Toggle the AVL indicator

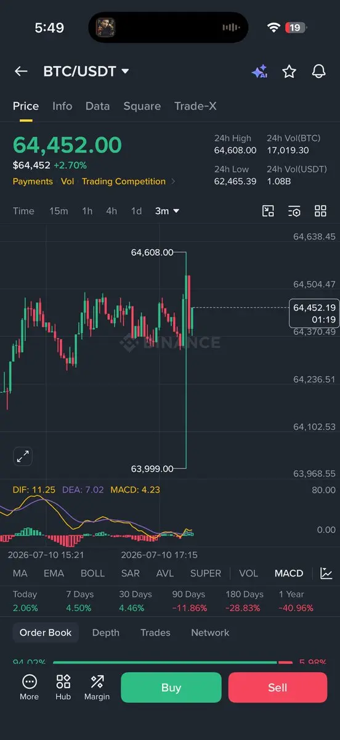(164, 573)
